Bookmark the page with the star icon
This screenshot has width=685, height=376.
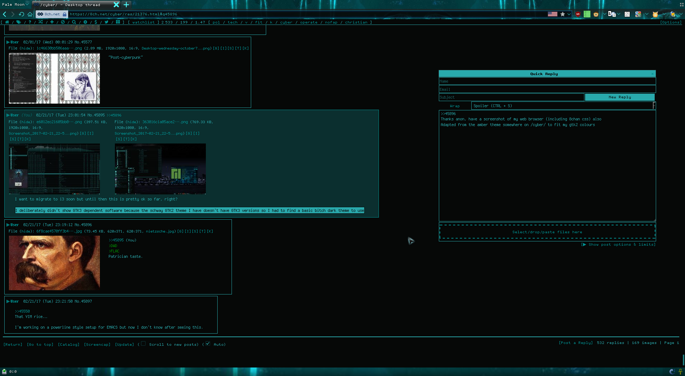(x=563, y=14)
